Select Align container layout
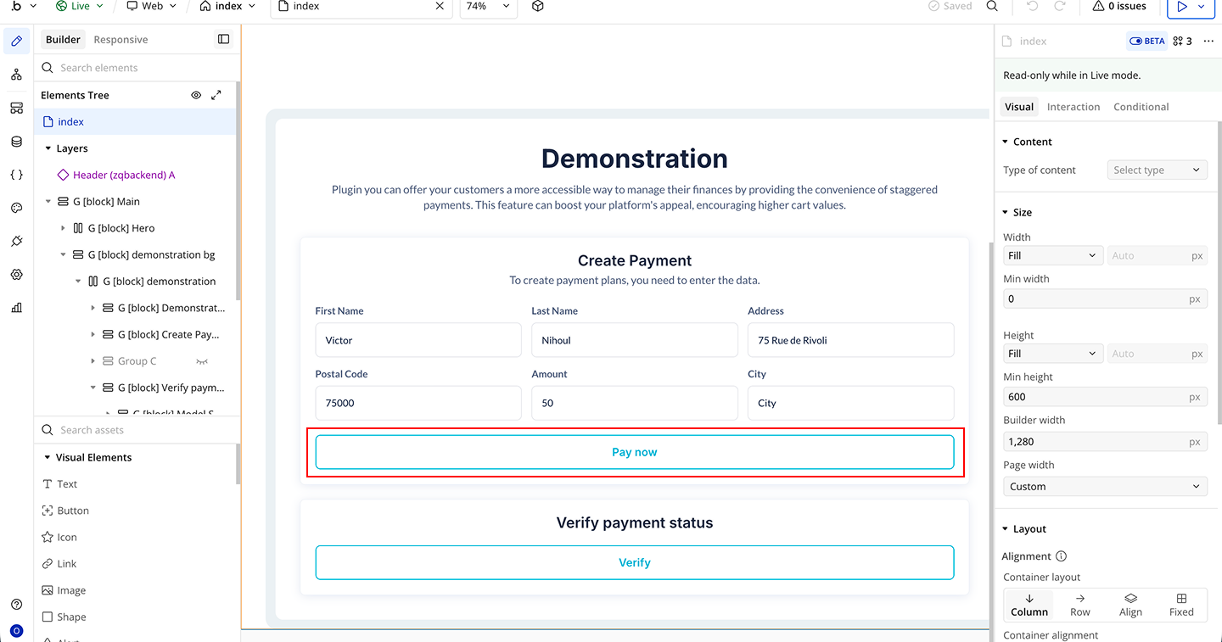Screen dimensions: 1222x642 pyautogui.click(x=1130, y=605)
